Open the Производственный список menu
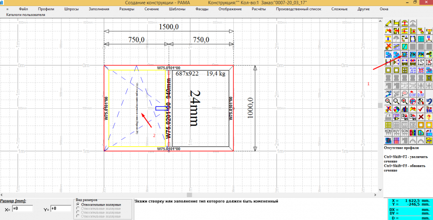The width and height of the screenshot is (433, 220). (x=298, y=9)
